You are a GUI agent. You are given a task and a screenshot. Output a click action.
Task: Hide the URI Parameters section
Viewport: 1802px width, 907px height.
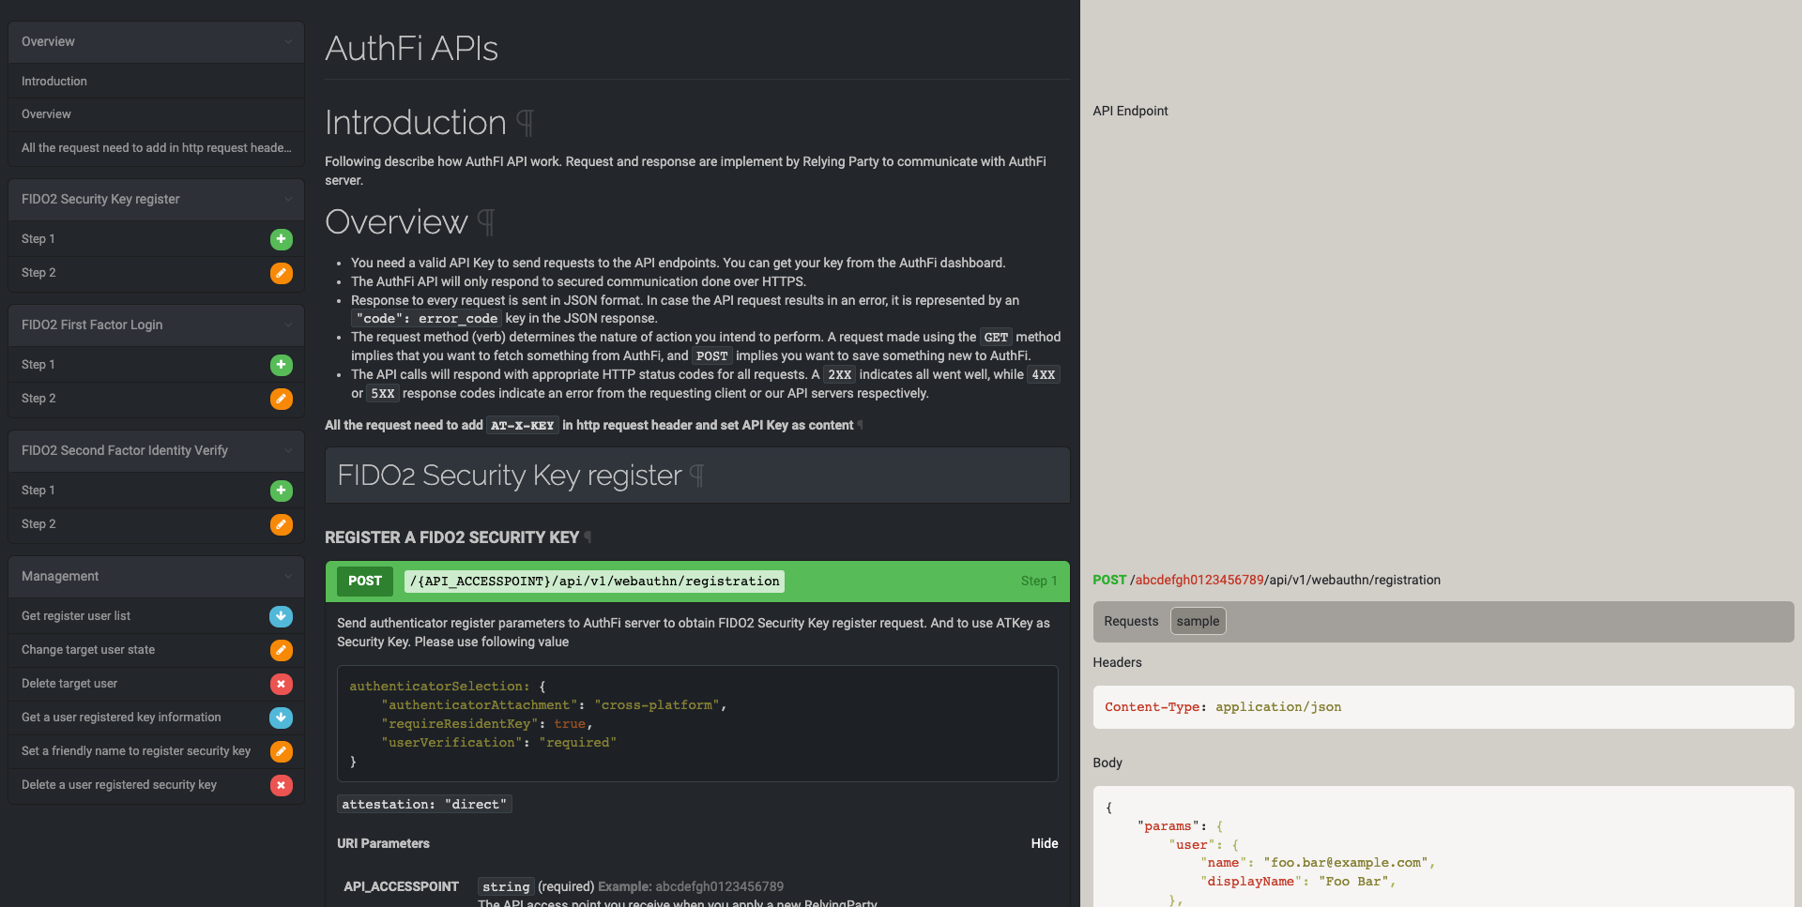pyautogui.click(x=1045, y=843)
